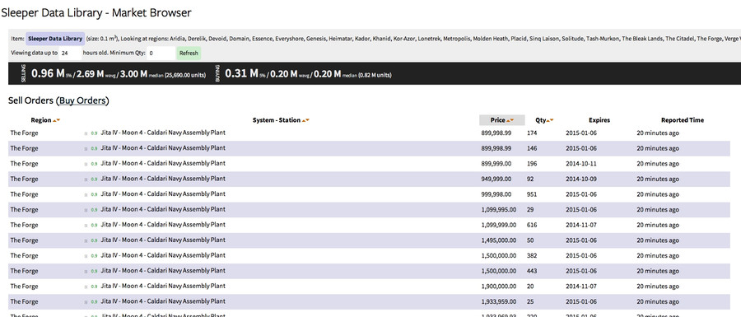This screenshot has height=317, width=741.
Task: Click buying summary 0.31 M value
Action: (x=241, y=73)
